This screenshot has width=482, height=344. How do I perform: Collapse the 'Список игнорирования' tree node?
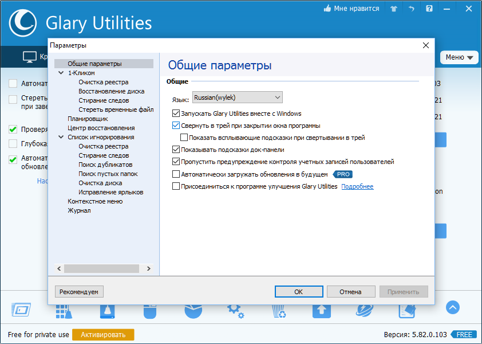(x=61, y=138)
